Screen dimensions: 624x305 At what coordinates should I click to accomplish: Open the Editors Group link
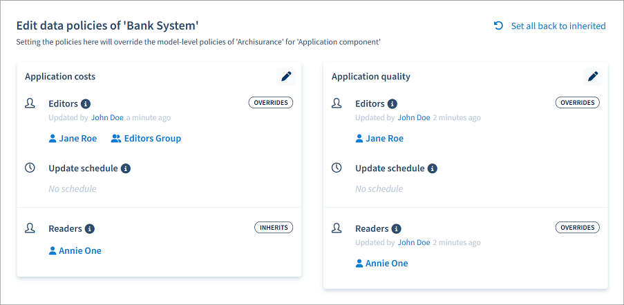pyautogui.click(x=146, y=139)
